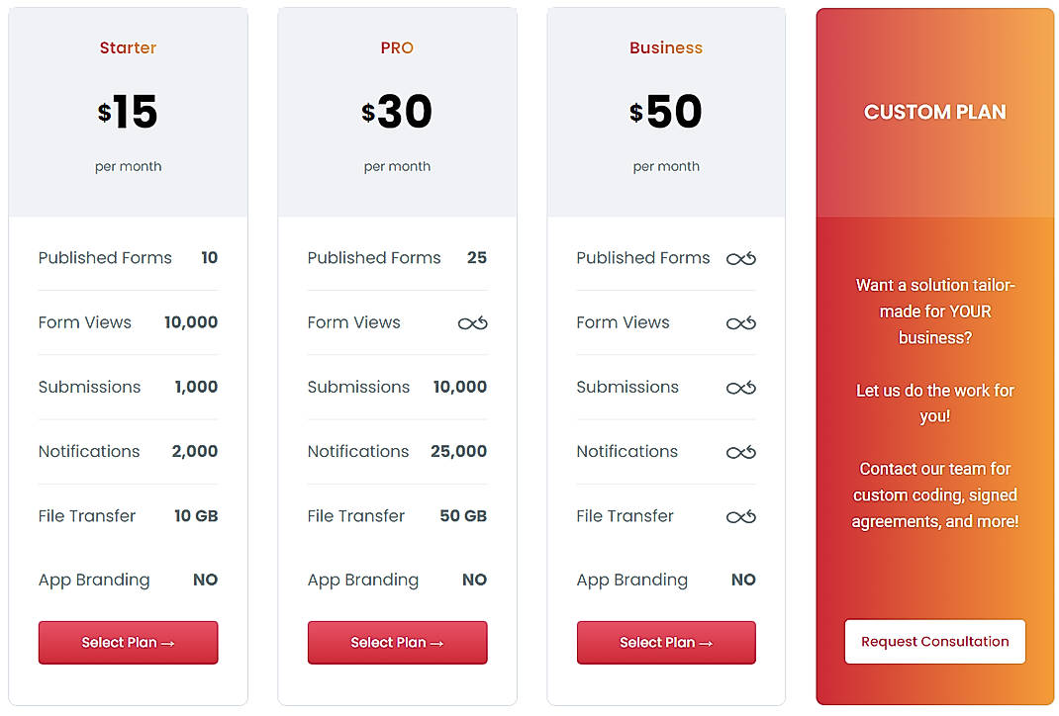
Task: Click the Business plan title
Action: (666, 45)
